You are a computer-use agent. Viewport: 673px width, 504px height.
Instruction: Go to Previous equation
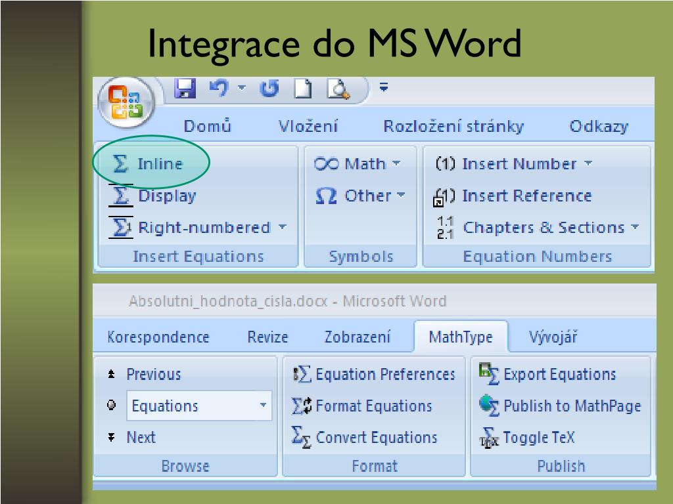154,375
